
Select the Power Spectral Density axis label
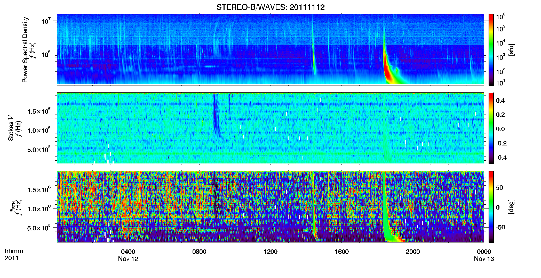pos(25,50)
